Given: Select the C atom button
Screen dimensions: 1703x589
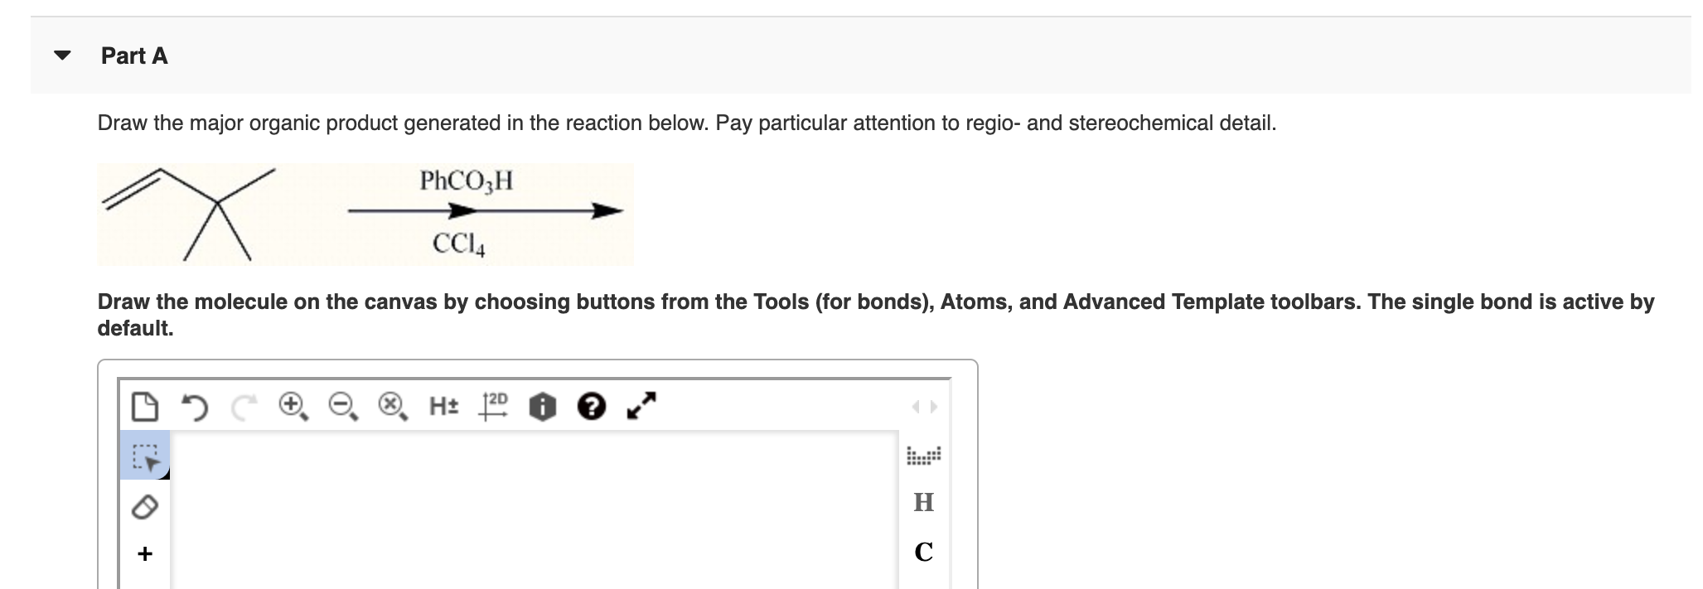Looking at the screenshot, I should (x=924, y=550).
